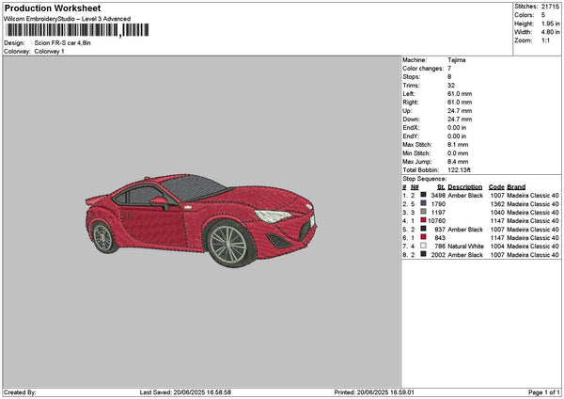Click code 1004 in stop row 7
The width and height of the screenshot is (564, 399).
[x=497, y=247]
